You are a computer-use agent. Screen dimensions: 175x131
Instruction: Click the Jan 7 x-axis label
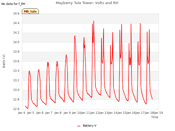pos(49,113)
